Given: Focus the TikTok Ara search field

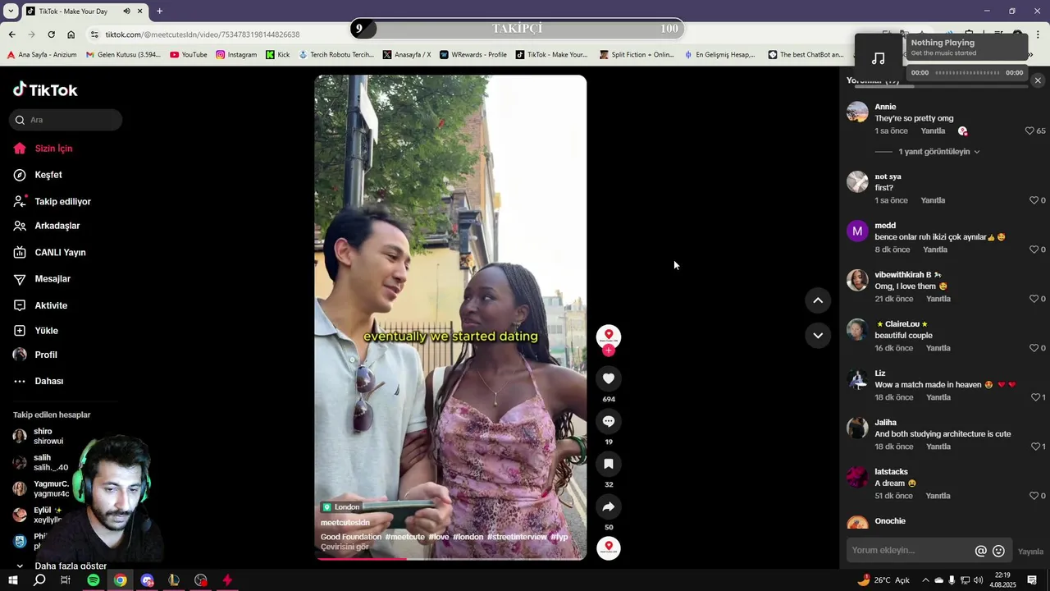Looking at the screenshot, I should (x=66, y=120).
